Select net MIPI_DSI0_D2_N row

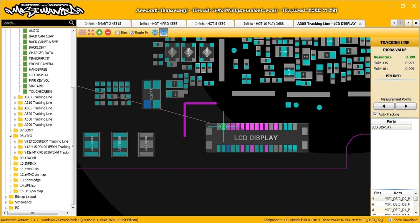pos(392,204)
